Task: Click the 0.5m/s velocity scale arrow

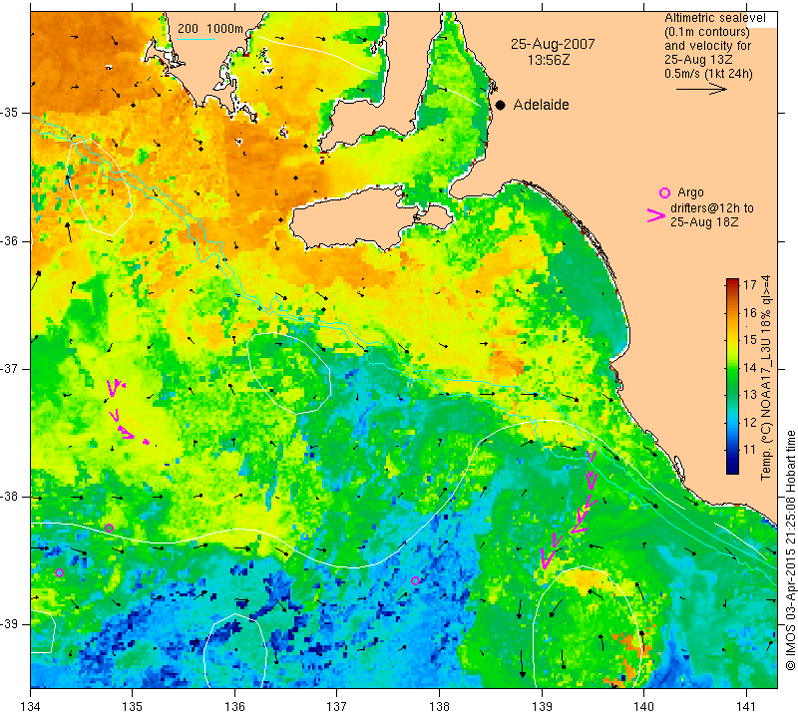Action: click(x=701, y=89)
